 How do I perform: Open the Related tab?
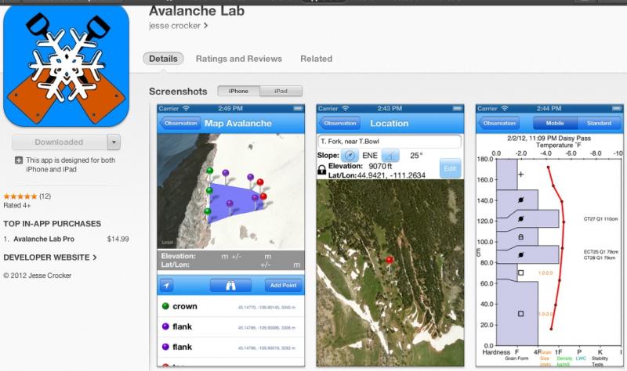coord(316,59)
